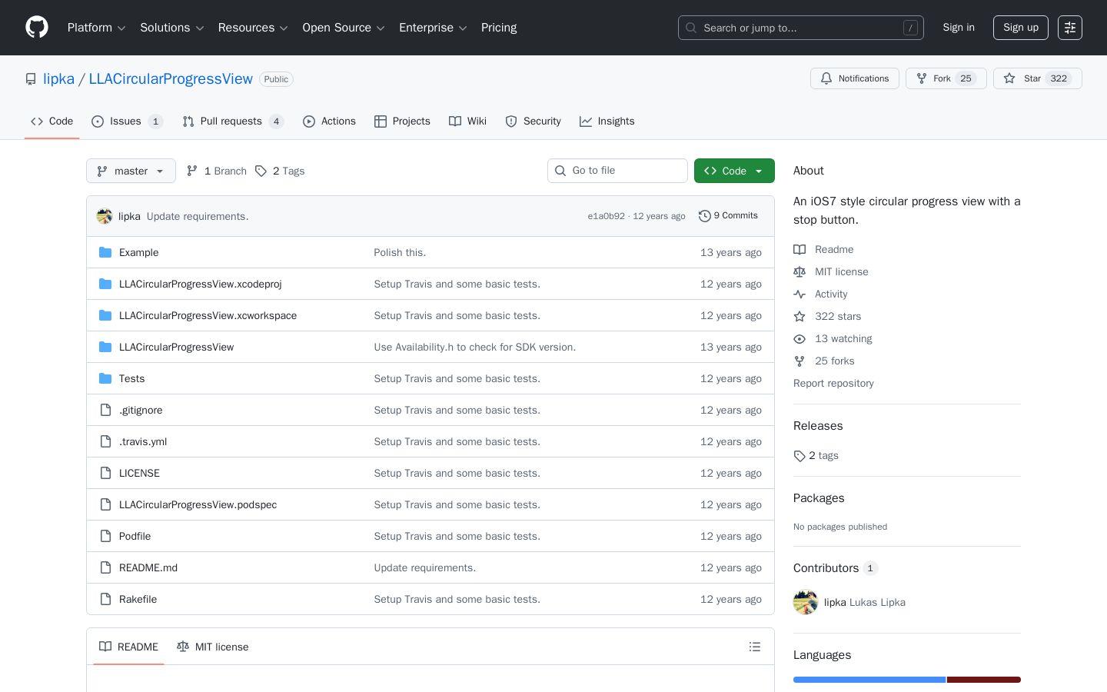
Task: Click the Sign up button
Action: pos(1021,28)
